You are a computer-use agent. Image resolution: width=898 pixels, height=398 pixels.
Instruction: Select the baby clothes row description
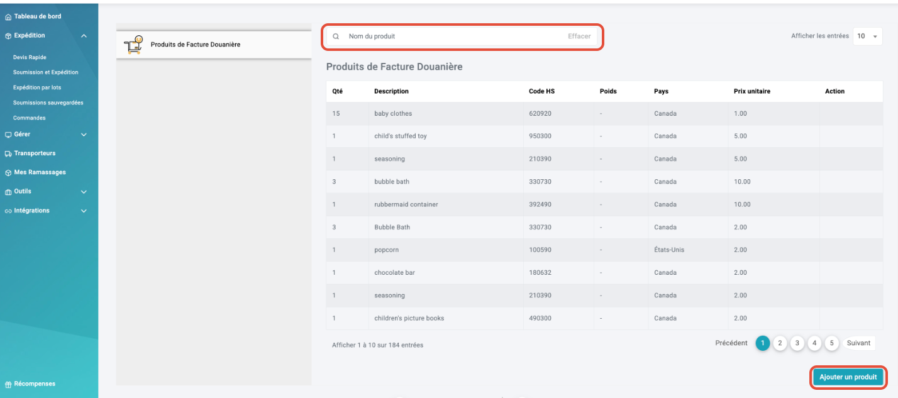click(x=393, y=114)
